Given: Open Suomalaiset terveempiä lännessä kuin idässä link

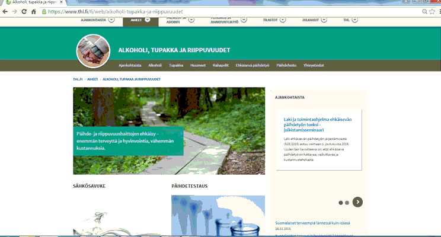Looking at the screenshot, I should 312,223.
